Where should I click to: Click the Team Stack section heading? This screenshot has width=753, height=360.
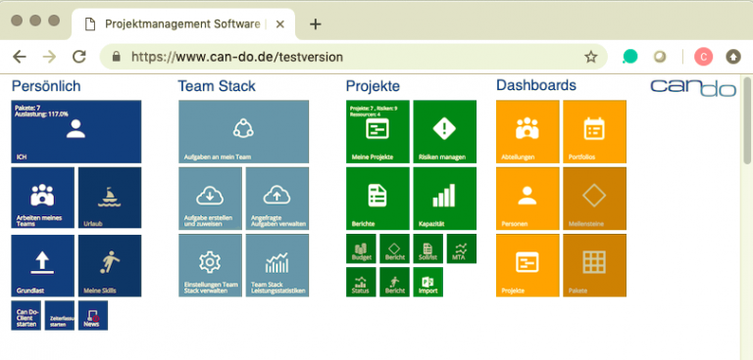[217, 86]
